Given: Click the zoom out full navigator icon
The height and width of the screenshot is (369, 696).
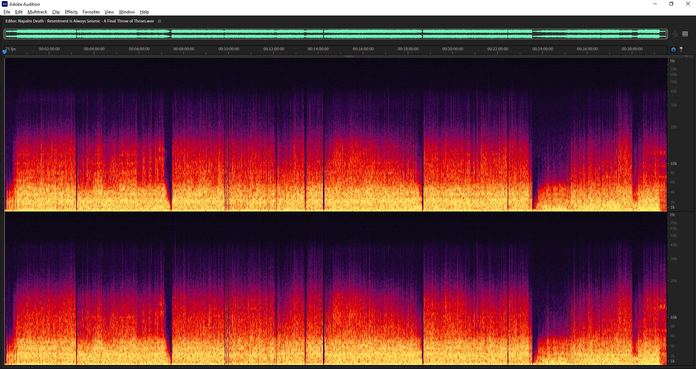Looking at the screenshot, I should pyautogui.click(x=675, y=34).
